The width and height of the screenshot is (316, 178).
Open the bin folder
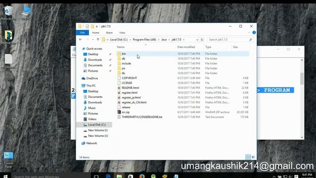(x=124, y=54)
